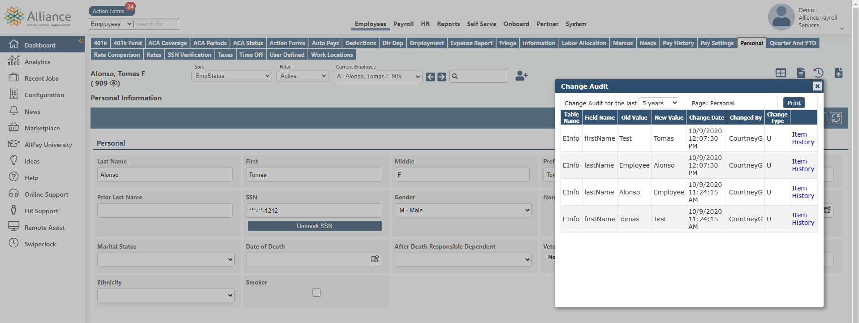Open the After Death Responsible Dependent dropdown
This screenshot has width=859, height=323.
tap(463, 260)
